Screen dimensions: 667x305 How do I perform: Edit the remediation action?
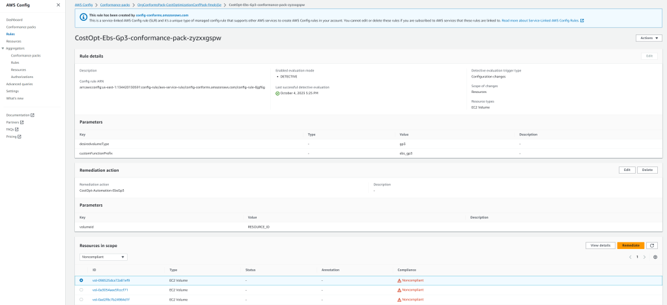[x=627, y=170]
